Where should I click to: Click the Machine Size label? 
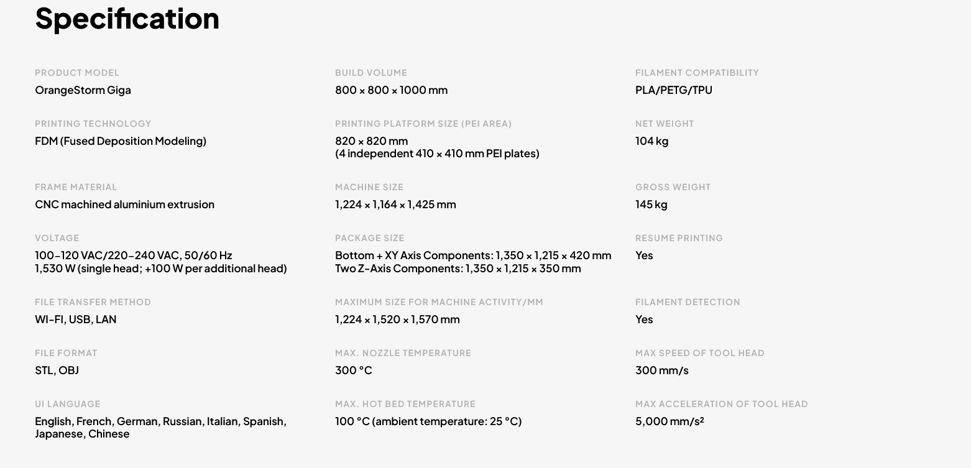click(369, 187)
